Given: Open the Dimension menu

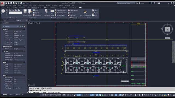Looking at the screenshot, I should 41,5.
